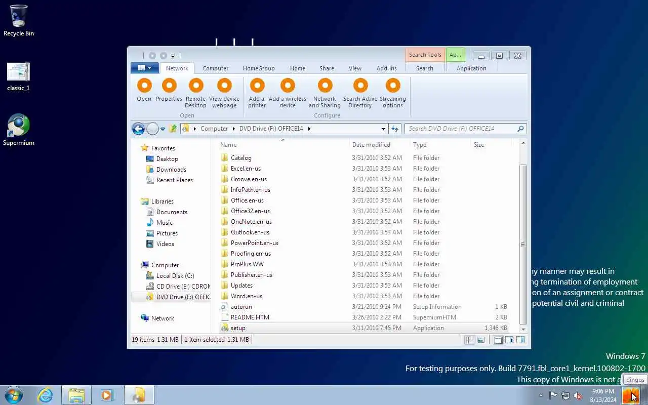This screenshot has height=405, width=648.
Task: Click the running setup item on taskbar
Action: click(139, 395)
